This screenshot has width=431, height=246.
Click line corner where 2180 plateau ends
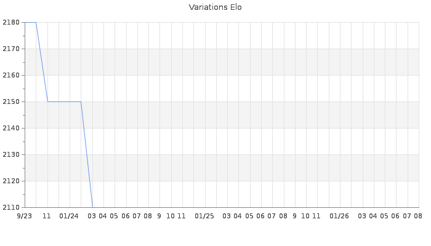click(36, 23)
